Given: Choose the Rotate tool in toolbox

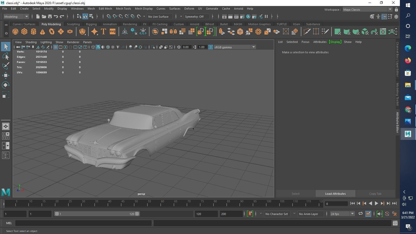Looking at the screenshot, I should (x=6, y=85).
